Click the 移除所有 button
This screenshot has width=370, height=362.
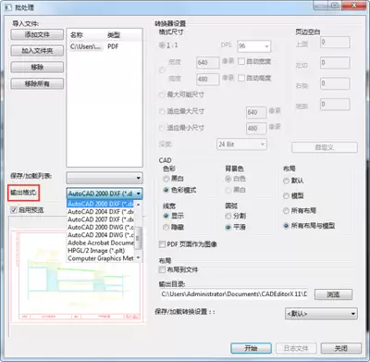(x=37, y=83)
